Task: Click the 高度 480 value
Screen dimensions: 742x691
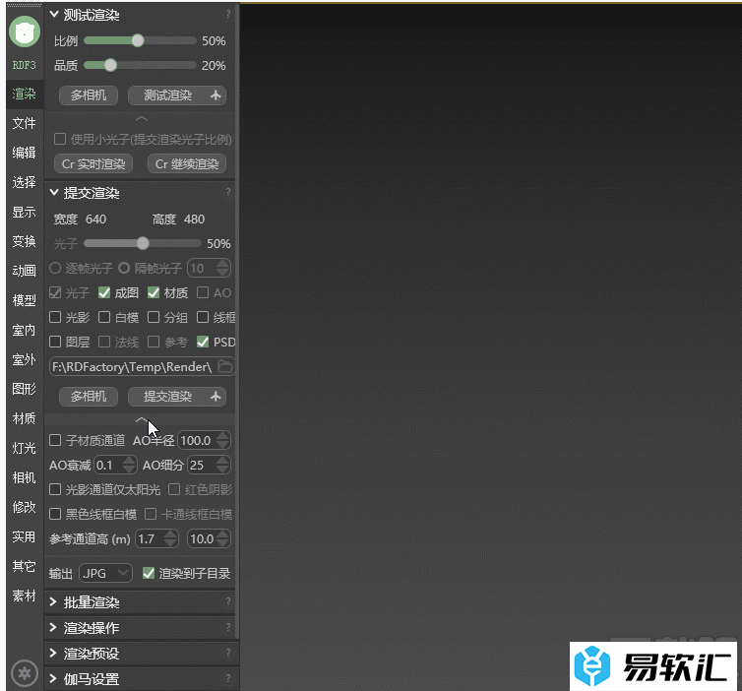Action: [194, 220]
